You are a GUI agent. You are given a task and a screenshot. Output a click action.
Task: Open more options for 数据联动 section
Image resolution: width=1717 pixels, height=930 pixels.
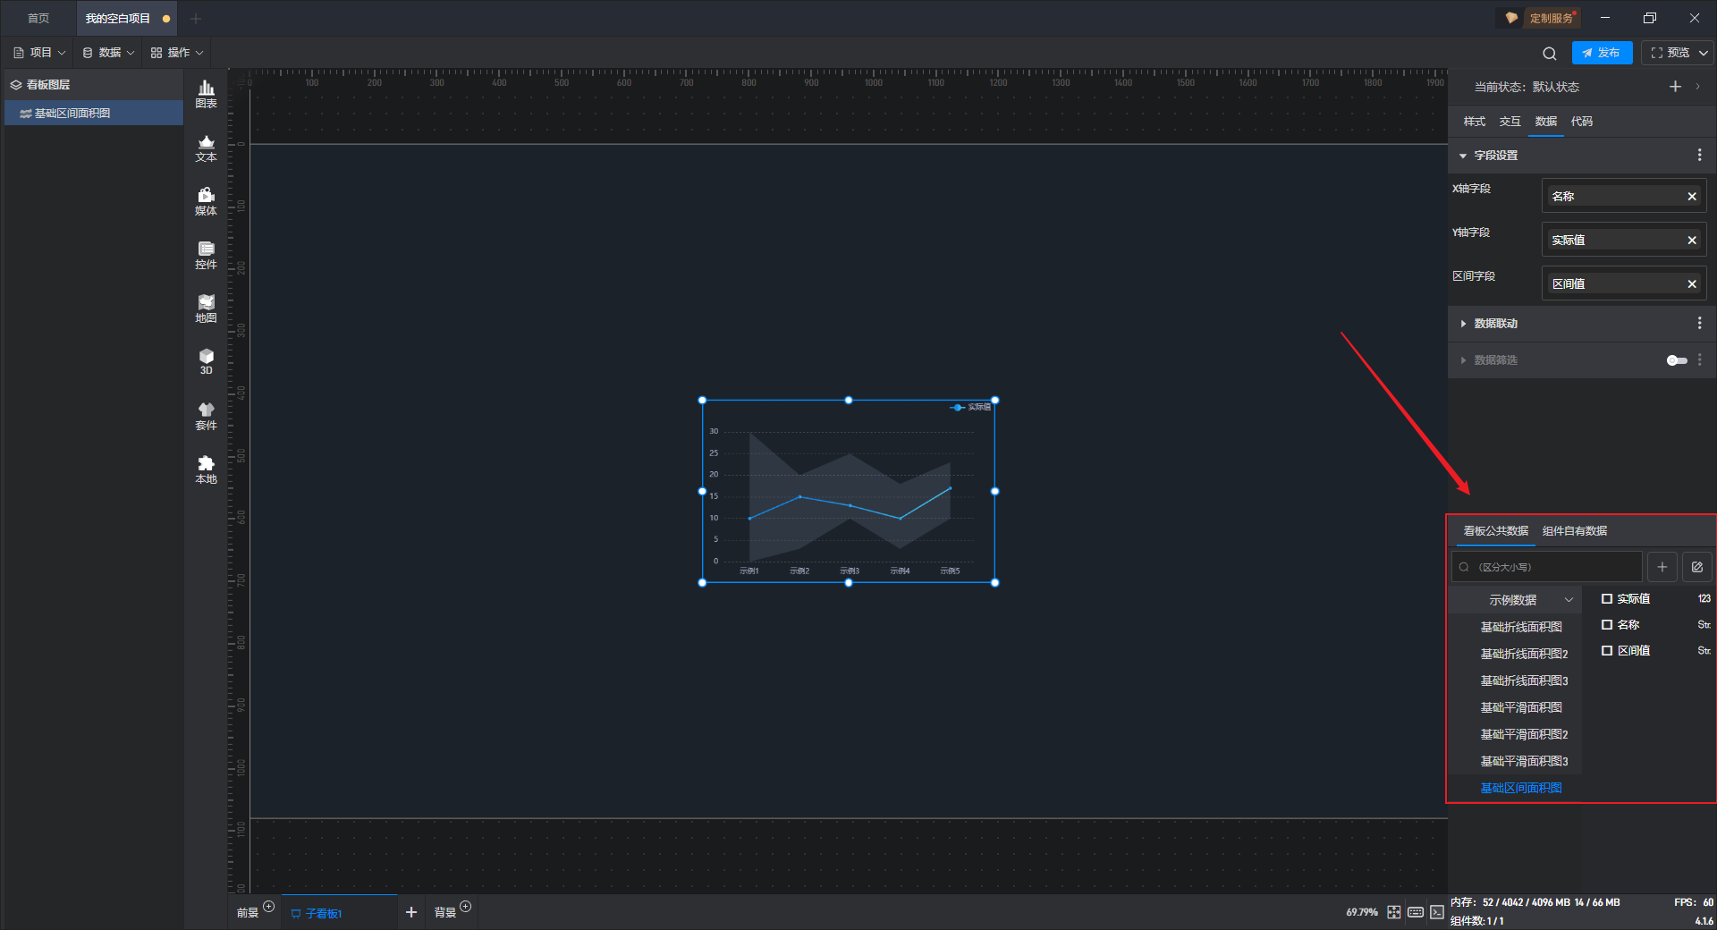pos(1699,324)
